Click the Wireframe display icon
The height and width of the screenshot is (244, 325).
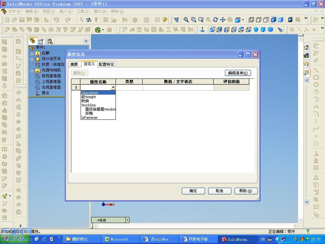coord(251,20)
